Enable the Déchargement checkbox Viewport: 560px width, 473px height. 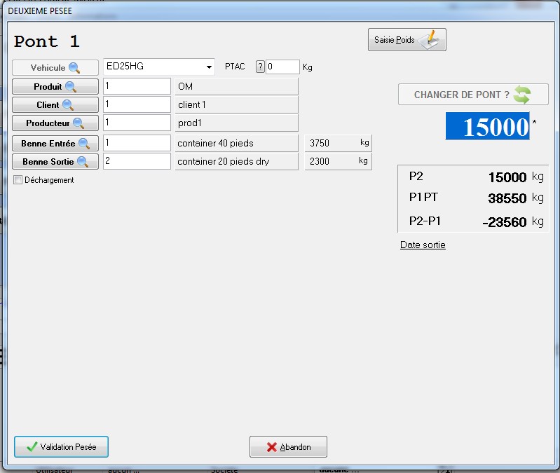[18, 180]
